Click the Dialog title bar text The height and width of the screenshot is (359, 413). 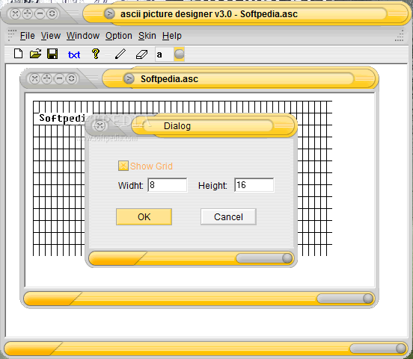pyautogui.click(x=177, y=126)
